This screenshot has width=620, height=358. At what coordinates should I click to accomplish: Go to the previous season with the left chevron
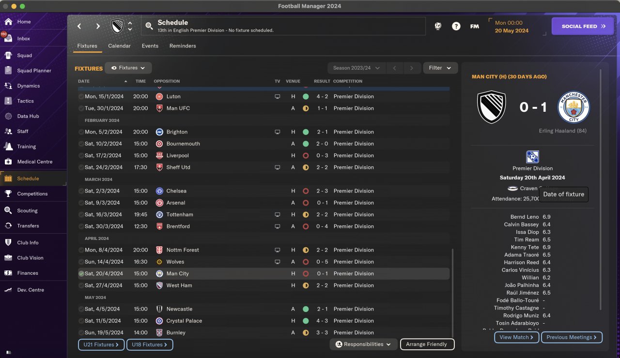pyautogui.click(x=394, y=68)
